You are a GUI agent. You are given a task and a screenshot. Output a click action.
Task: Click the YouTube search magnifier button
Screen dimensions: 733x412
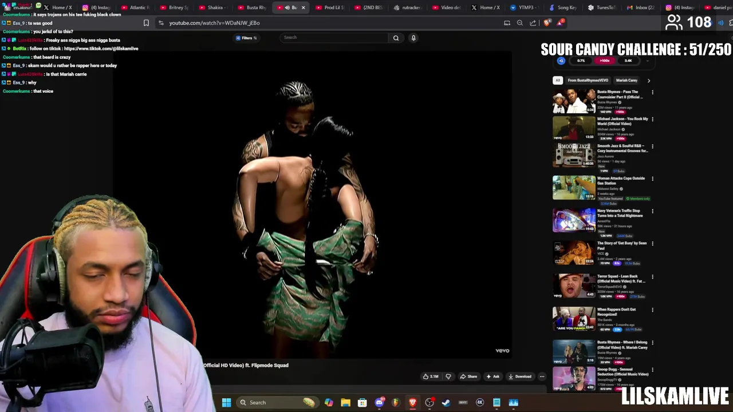tap(396, 38)
